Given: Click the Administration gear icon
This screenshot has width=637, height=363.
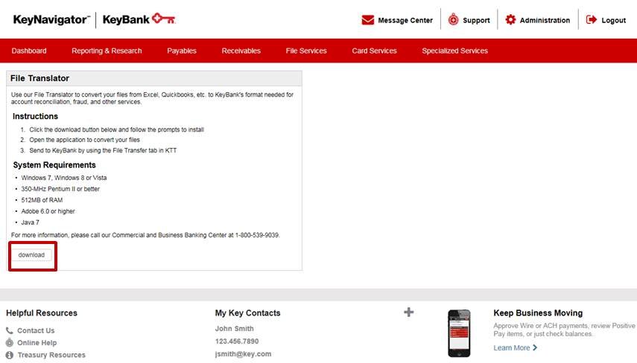Looking at the screenshot, I should (x=510, y=20).
